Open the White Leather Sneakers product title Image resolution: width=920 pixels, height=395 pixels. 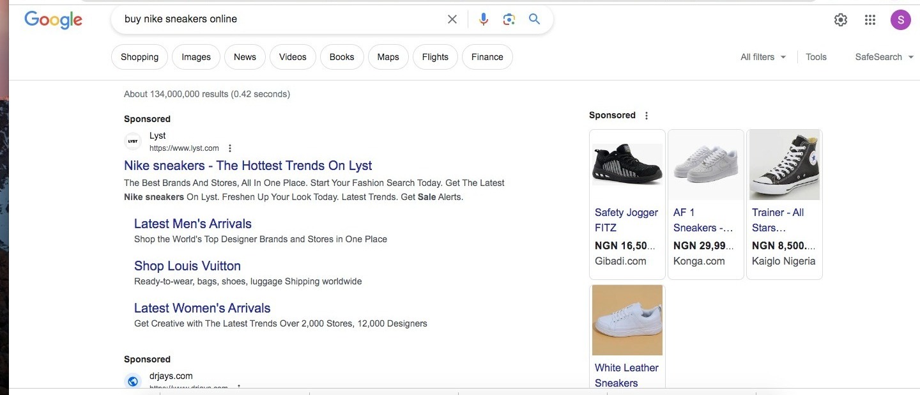click(626, 375)
